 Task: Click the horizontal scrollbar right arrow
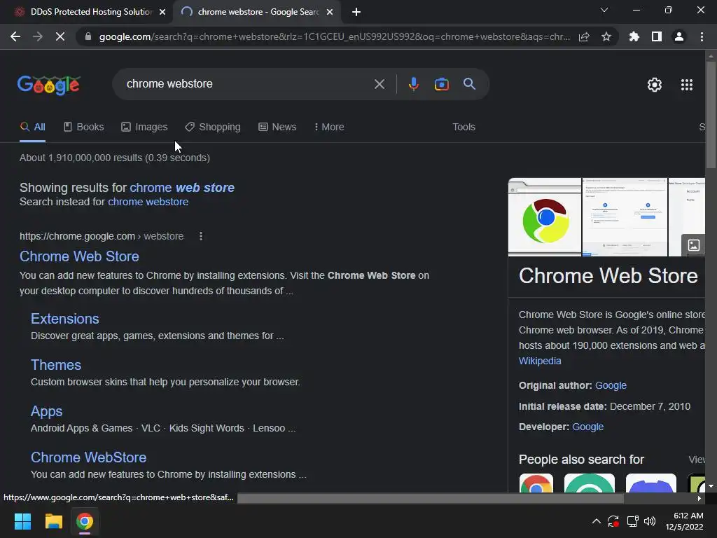tap(699, 498)
